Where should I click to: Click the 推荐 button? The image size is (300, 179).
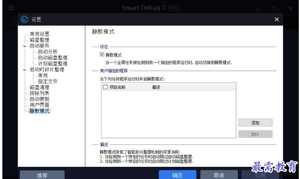pyautogui.click(x=42, y=175)
